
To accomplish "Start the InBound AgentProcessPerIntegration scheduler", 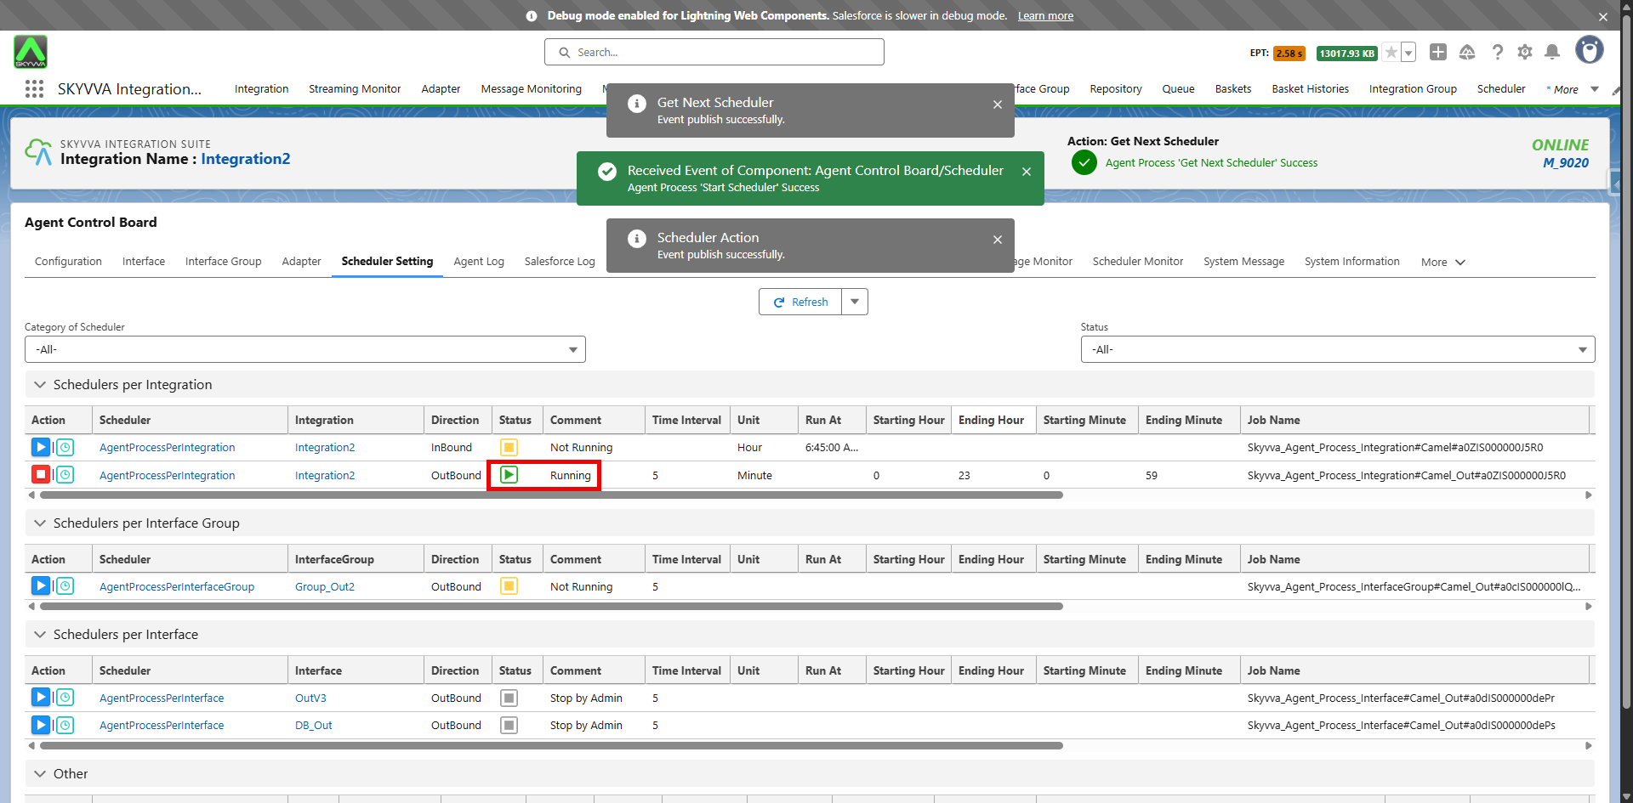I will point(40,447).
